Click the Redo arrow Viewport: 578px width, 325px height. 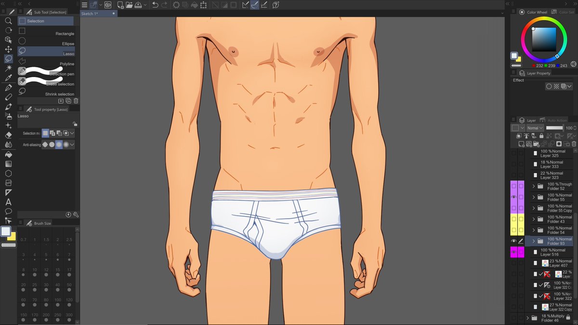point(165,5)
